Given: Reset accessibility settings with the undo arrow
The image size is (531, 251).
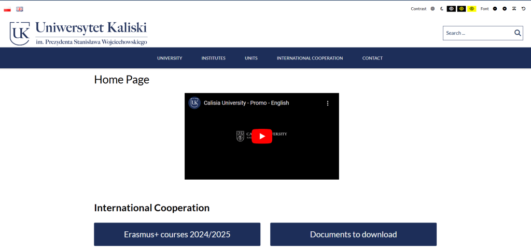Looking at the screenshot, I should [523, 9].
